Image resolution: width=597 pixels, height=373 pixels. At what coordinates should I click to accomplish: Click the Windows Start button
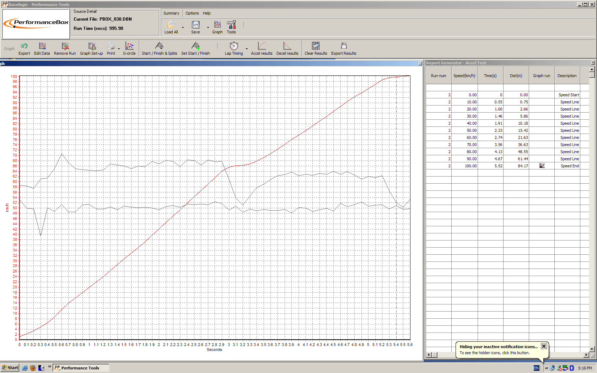tap(10, 368)
